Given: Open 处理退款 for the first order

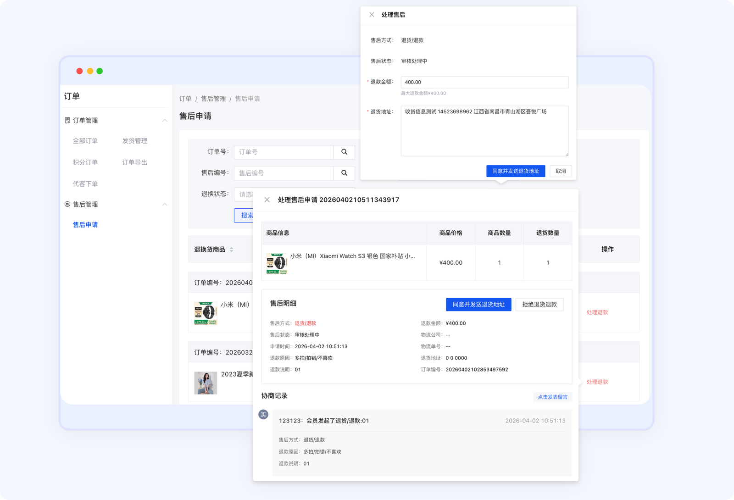Looking at the screenshot, I should tap(597, 312).
